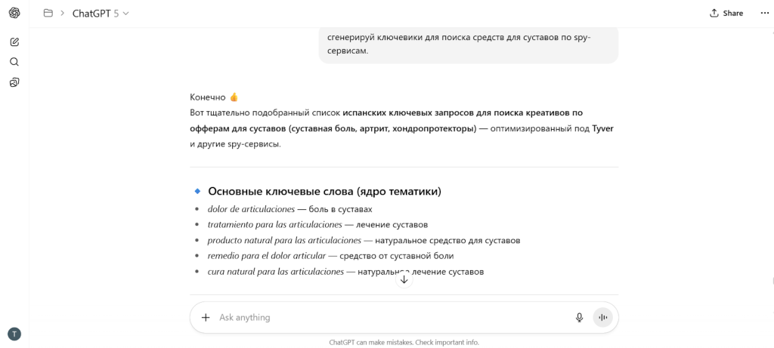
Task: Click the folder icon in header
Action: point(48,13)
